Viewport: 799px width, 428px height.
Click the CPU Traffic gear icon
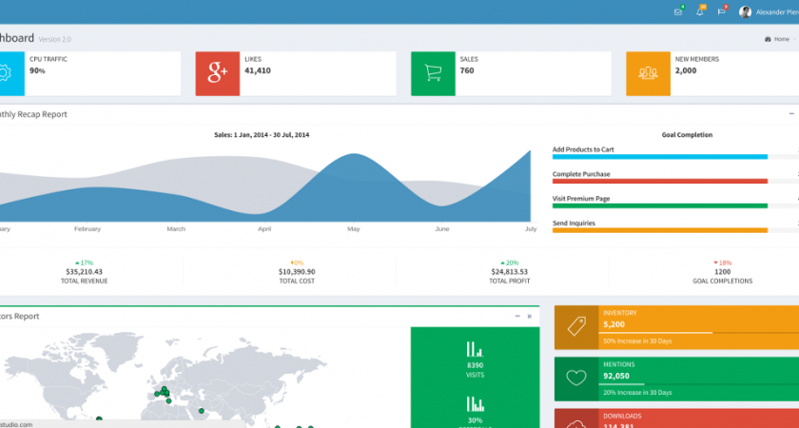[x=5, y=73]
